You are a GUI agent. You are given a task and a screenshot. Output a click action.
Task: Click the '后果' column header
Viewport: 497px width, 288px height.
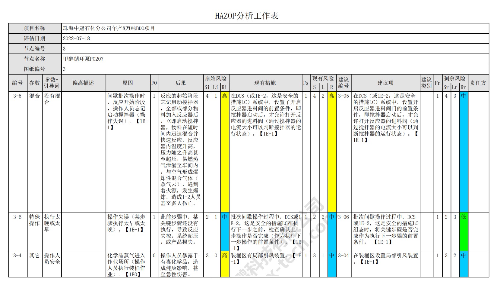(x=181, y=83)
